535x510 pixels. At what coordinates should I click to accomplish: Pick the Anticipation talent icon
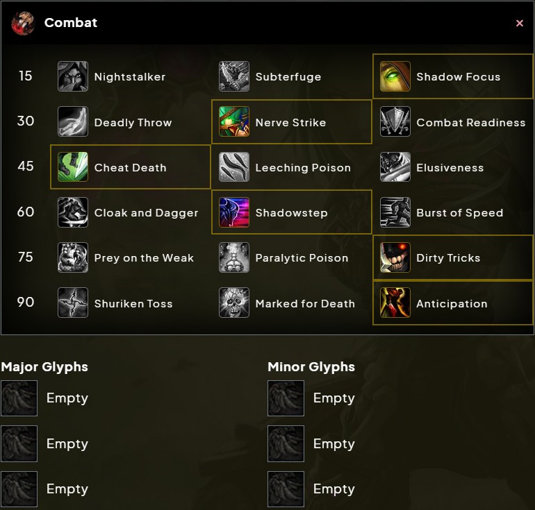tap(395, 303)
